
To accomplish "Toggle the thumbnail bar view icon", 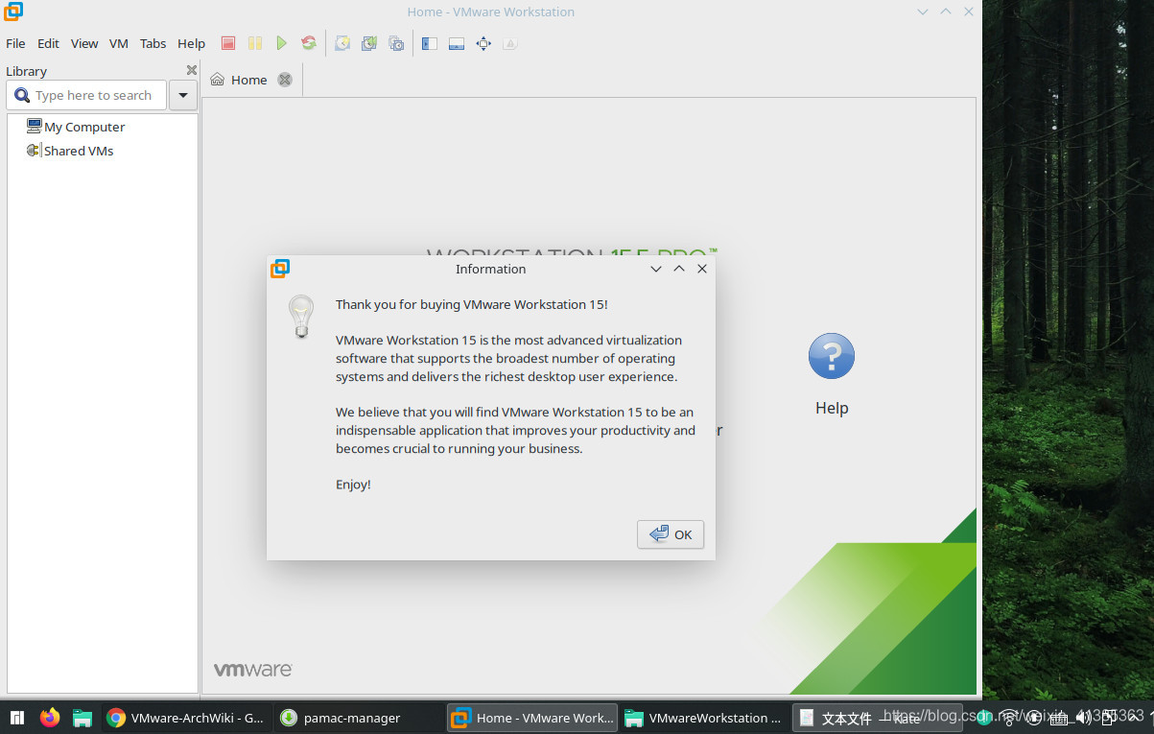I will (x=457, y=43).
